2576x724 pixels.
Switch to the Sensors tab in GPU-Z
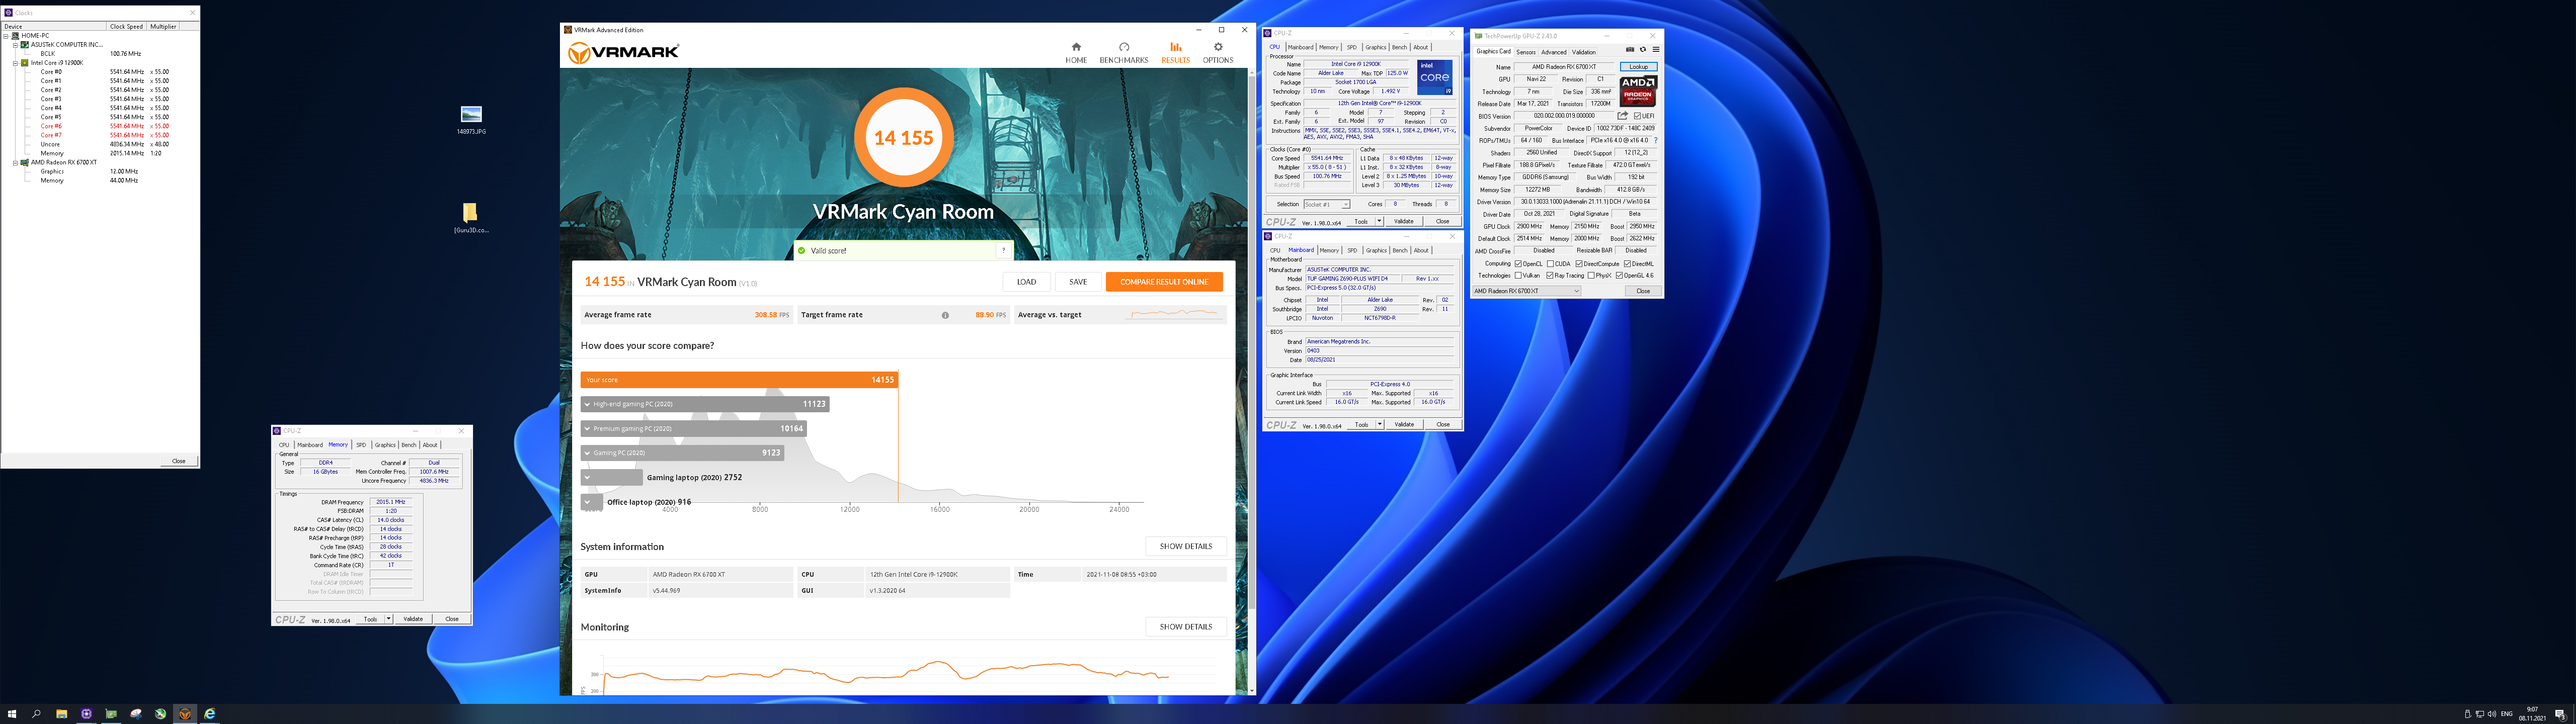[x=1526, y=52]
